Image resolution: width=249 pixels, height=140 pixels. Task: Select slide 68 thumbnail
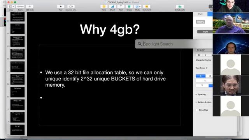18,79
